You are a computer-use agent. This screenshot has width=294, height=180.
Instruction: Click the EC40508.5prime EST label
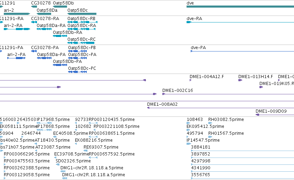pos(70,133)
